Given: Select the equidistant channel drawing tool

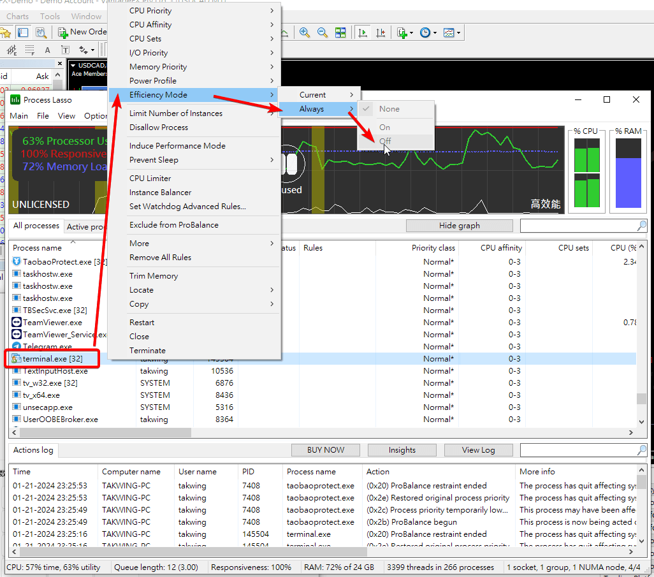Looking at the screenshot, I should [11, 50].
